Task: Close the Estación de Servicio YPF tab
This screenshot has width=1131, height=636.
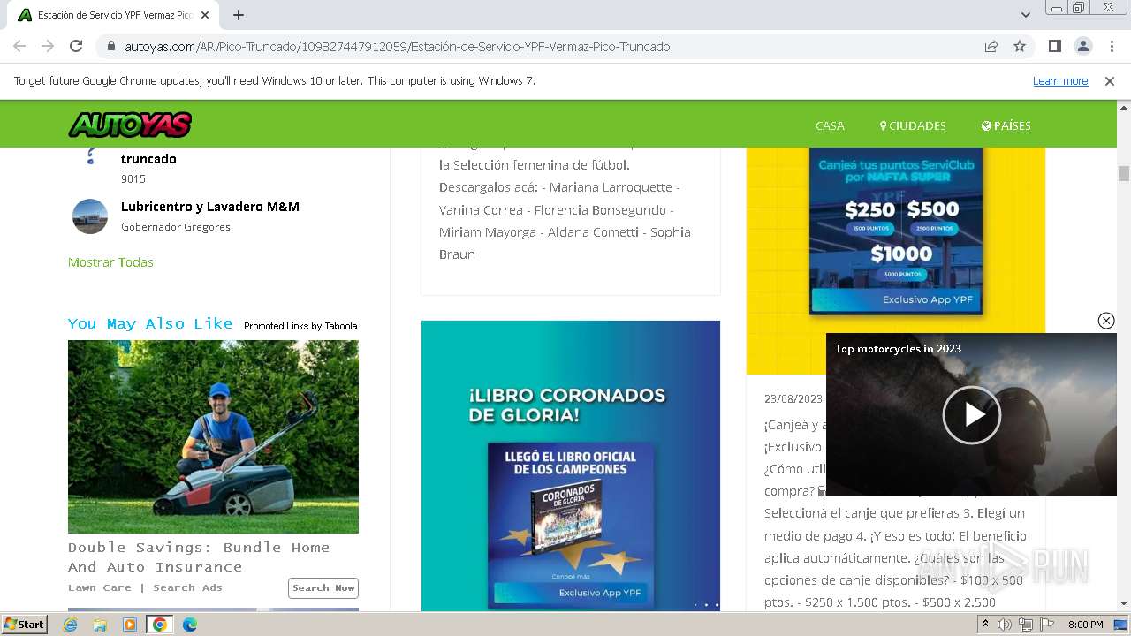Action: pyautogui.click(x=205, y=15)
